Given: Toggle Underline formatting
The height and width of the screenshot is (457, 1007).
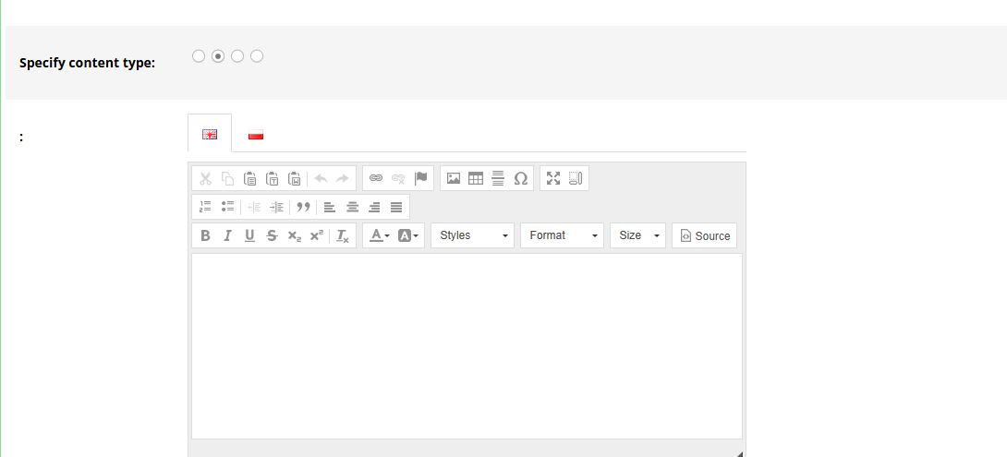Looking at the screenshot, I should pos(249,235).
